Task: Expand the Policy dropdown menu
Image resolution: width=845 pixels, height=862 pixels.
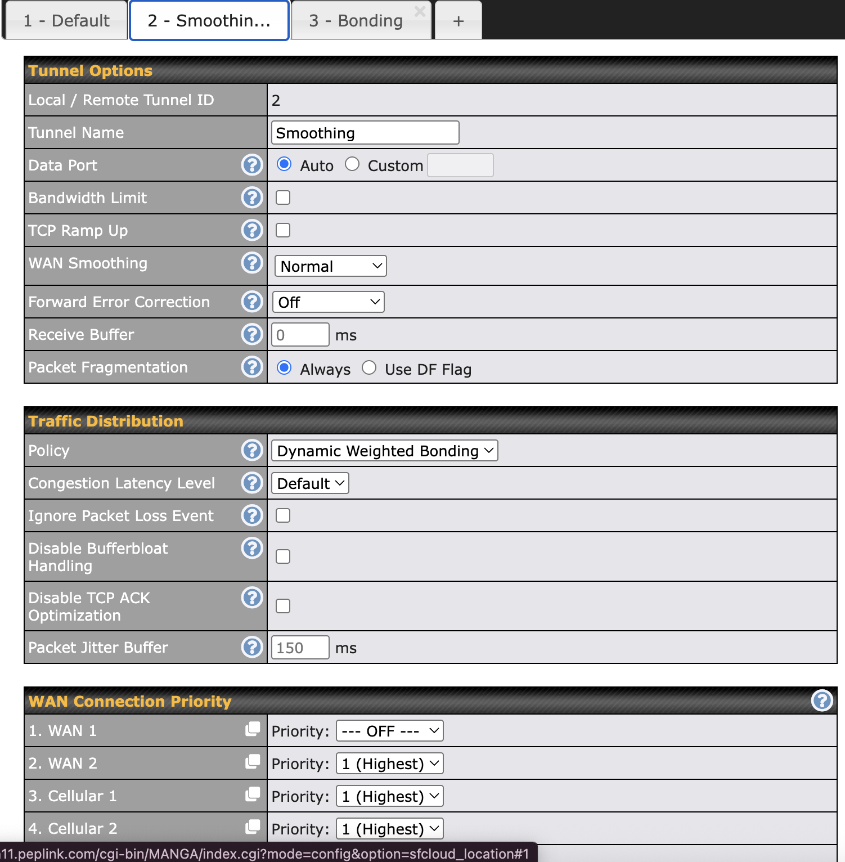Action: pos(384,451)
